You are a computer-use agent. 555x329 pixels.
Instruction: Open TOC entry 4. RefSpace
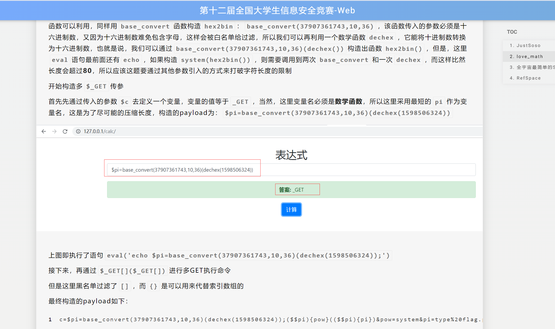(x=525, y=78)
